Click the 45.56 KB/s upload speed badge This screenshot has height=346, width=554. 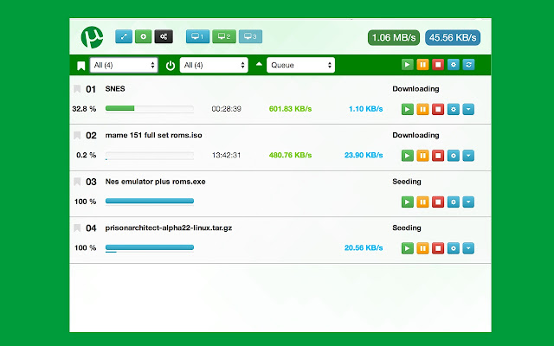click(x=453, y=37)
